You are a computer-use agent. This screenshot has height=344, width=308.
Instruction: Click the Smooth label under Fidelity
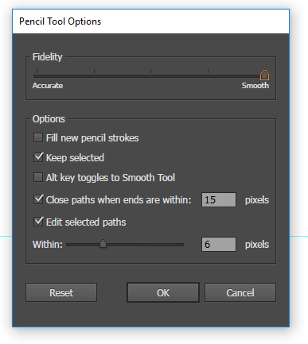(x=255, y=86)
